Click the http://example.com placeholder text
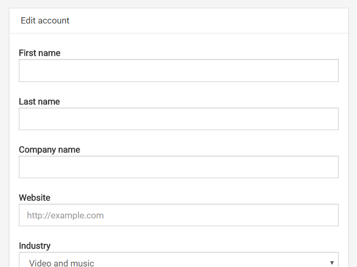Screen dimensions: 357x267 pos(65,215)
